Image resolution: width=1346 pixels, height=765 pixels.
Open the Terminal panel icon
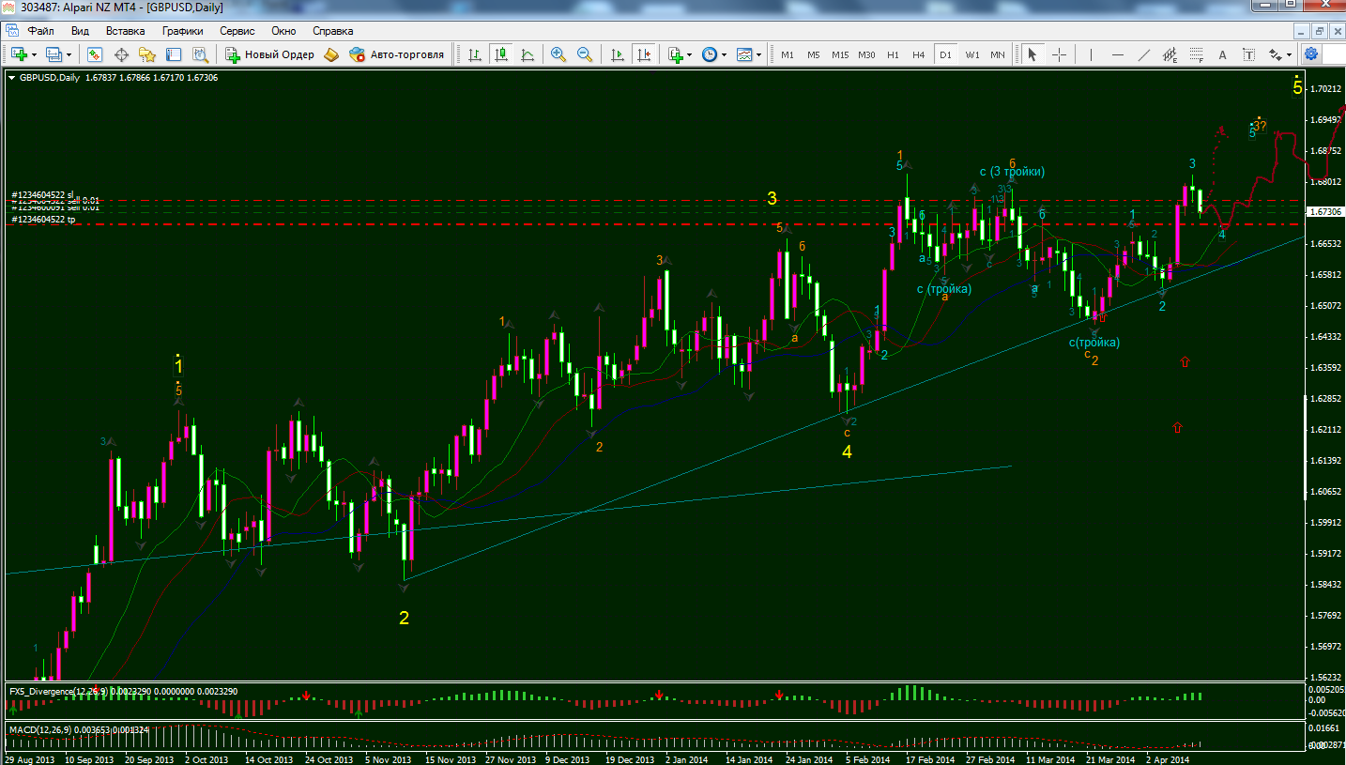174,54
